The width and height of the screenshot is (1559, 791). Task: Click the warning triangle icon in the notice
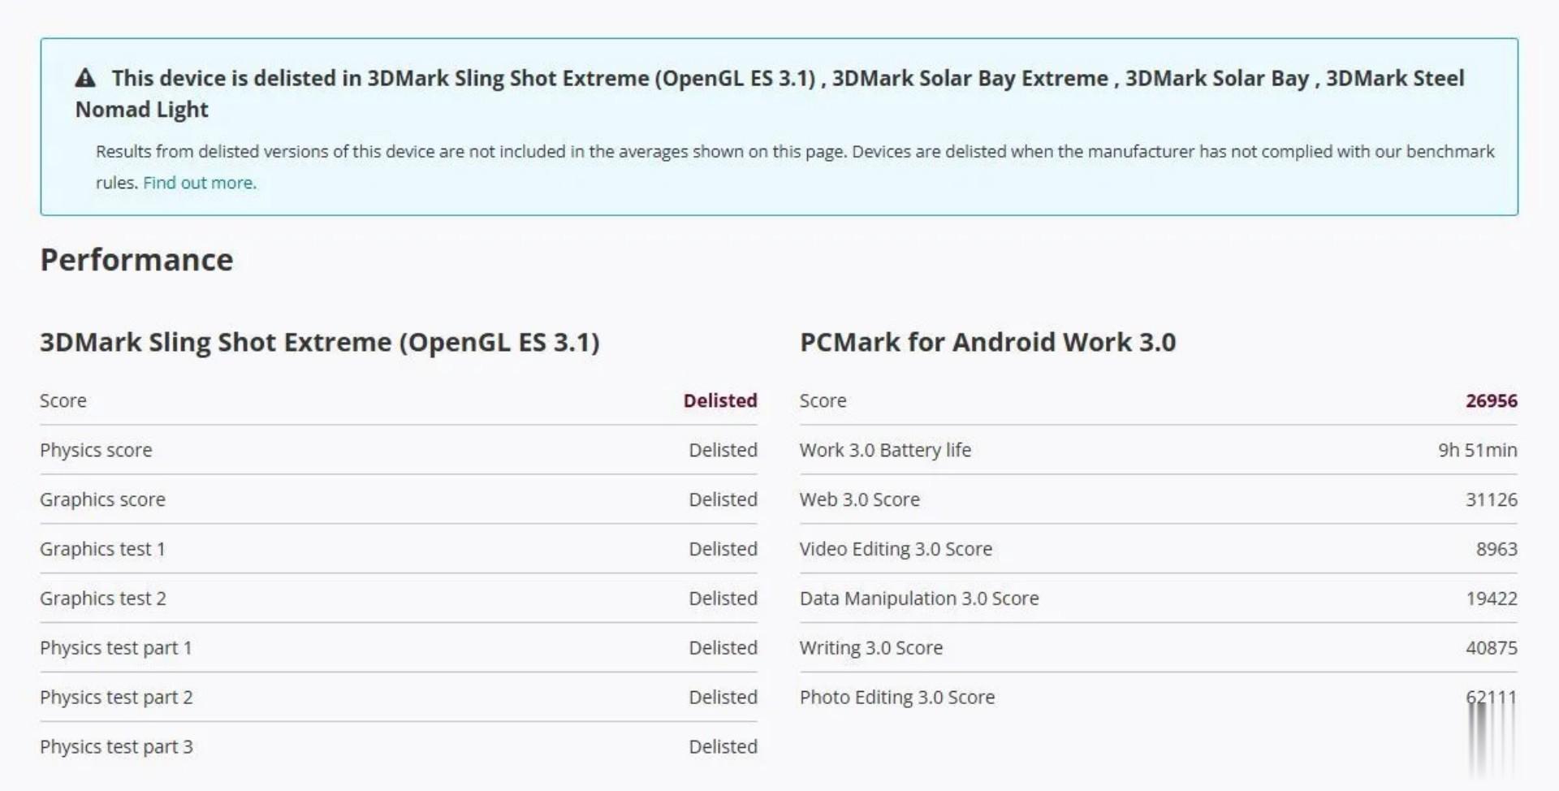85,78
